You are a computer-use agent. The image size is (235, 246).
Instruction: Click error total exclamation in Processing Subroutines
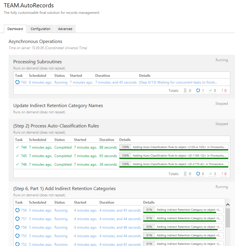tap(222, 90)
